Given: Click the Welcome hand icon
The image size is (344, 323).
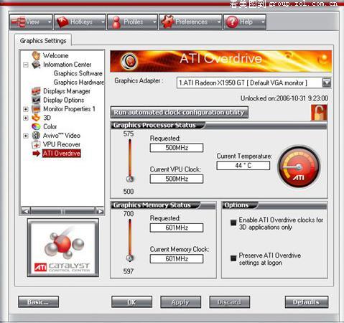Looking at the screenshot, I should click(36, 55).
